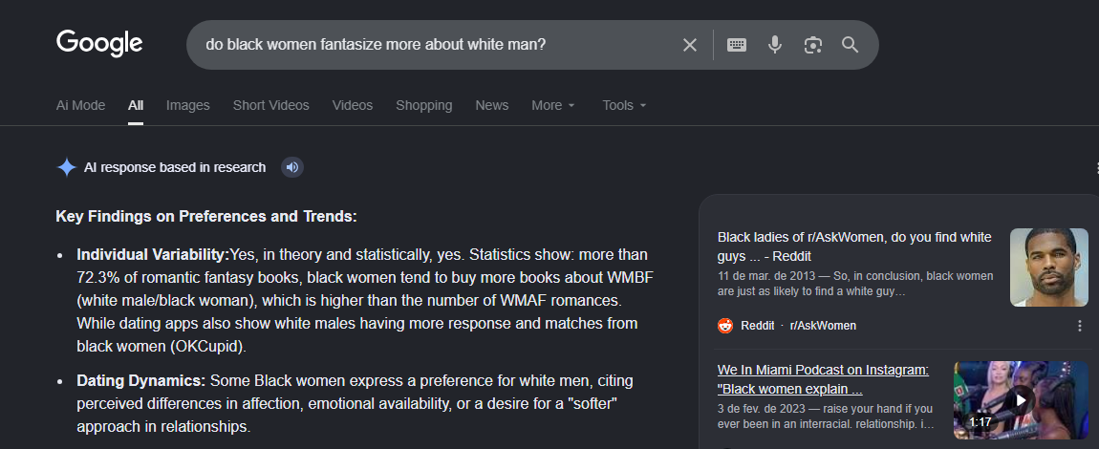Image resolution: width=1099 pixels, height=449 pixels.
Task: Click the 'Key Findings on Preferences and Trends' heading
Action: (x=206, y=217)
